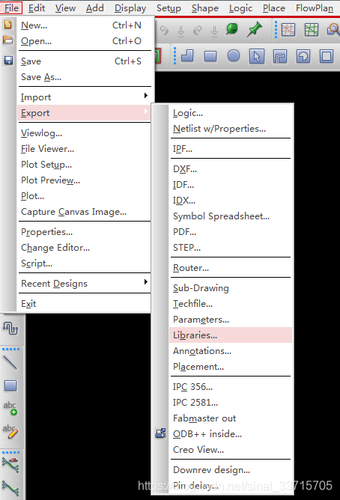Click the edit text (abc pencil) icon
This screenshot has height=500, width=340.
10,431
